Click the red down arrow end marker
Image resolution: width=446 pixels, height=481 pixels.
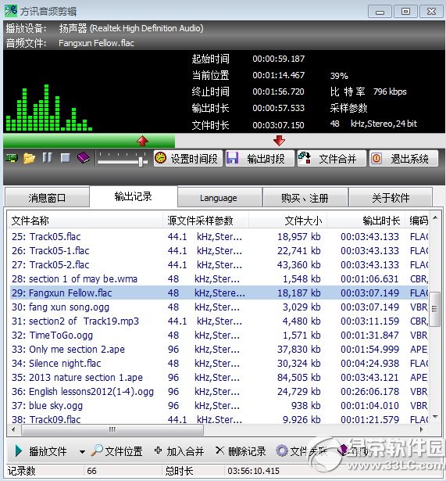point(279,141)
